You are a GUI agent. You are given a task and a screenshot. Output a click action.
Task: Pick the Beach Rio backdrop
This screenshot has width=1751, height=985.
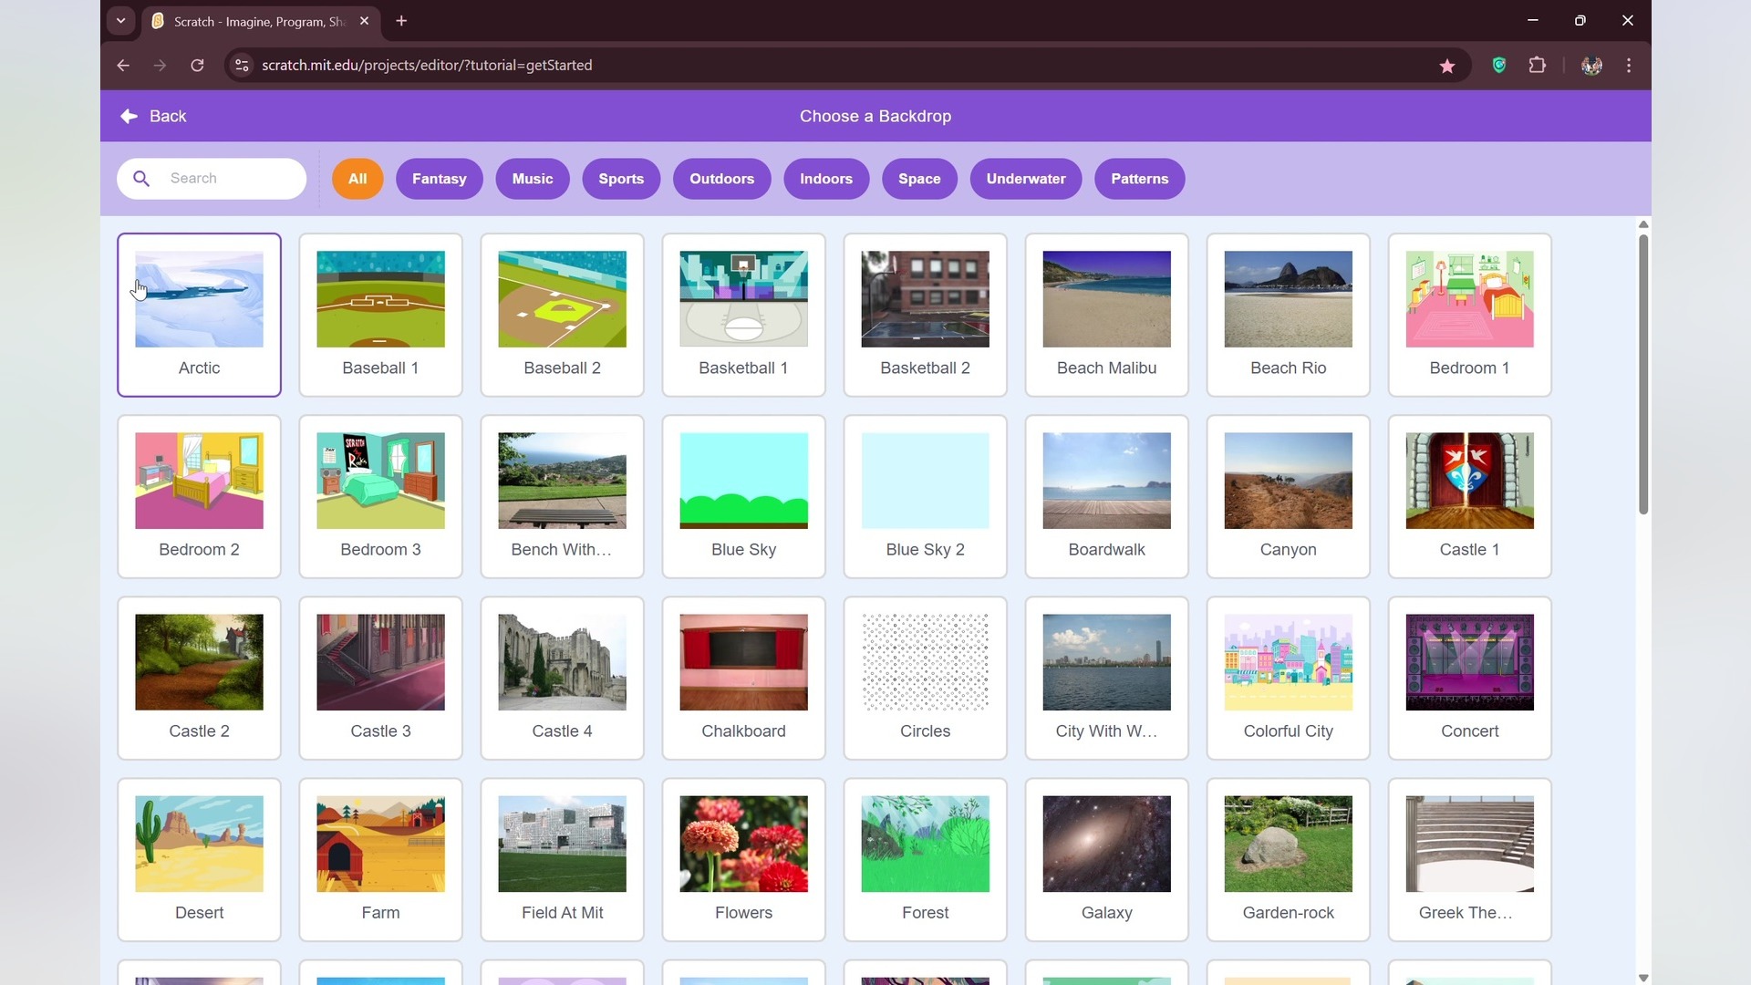coord(1288,315)
